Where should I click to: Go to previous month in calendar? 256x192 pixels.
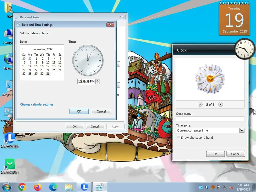pyautogui.click(x=23, y=49)
